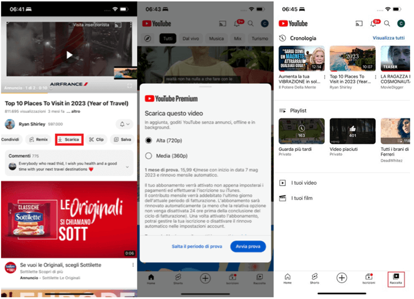This screenshot has width=414, height=299.
Task: Select 'Alta (720p)' quality radio button
Action: click(x=149, y=140)
